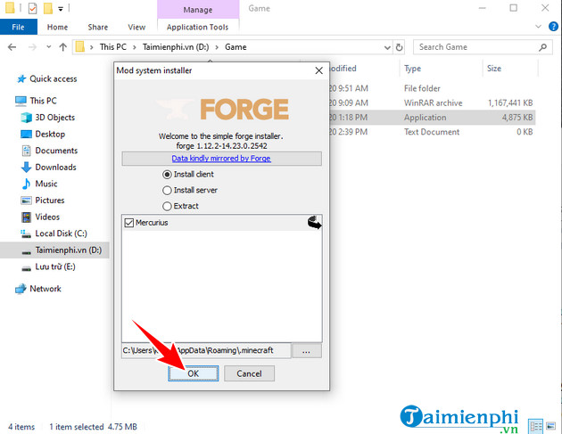Open Quick access in the sidebar

tap(53, 78)
